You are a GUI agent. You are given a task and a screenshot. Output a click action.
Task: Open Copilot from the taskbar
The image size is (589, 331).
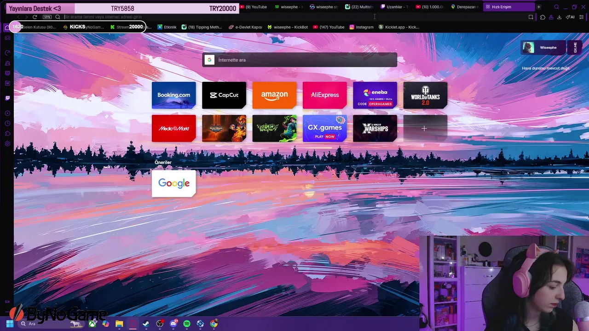click(106, 324)
